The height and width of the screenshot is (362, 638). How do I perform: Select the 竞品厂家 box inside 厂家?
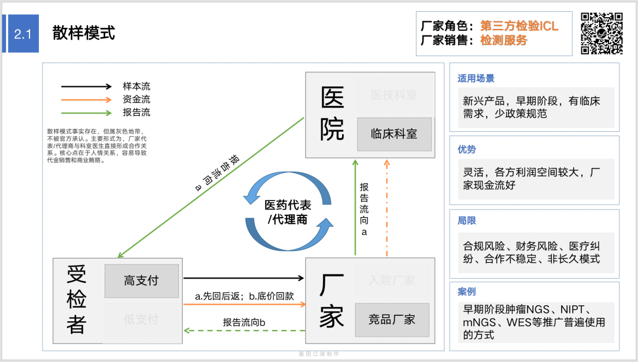pyautogui.click(x=392, y=319)
